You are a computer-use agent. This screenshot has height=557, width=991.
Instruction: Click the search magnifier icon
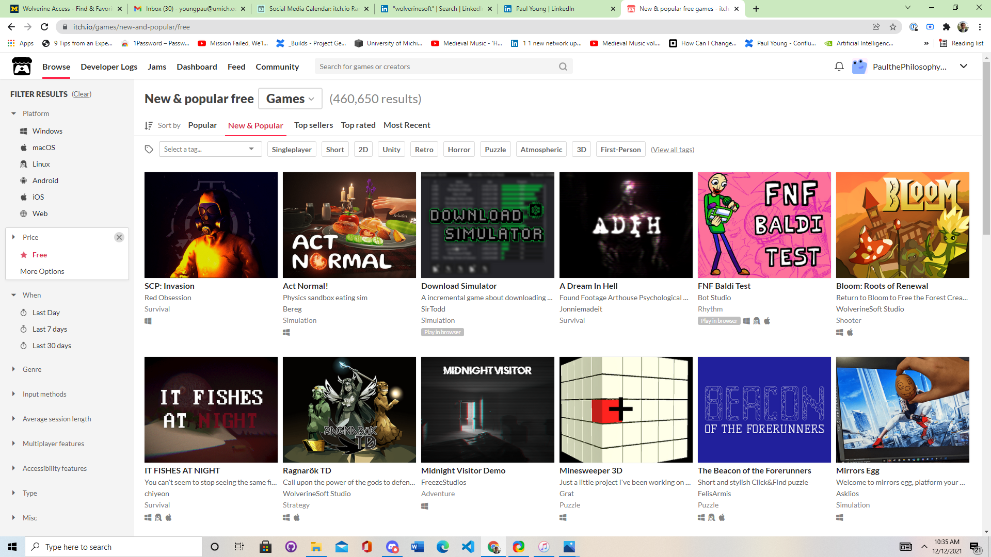(x=563, y=67)
